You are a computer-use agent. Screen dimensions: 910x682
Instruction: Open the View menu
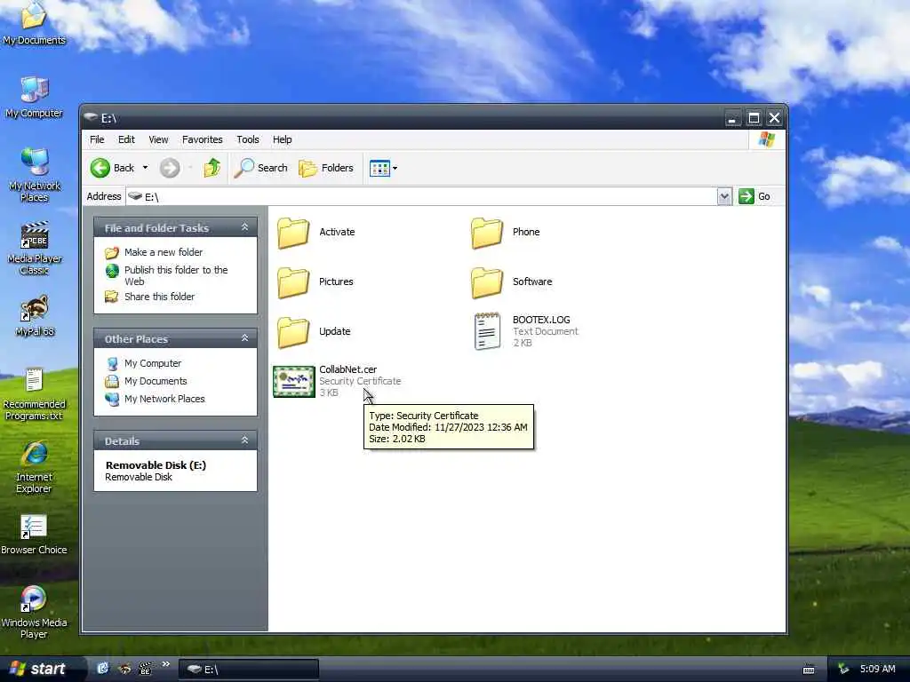[158, 139]
